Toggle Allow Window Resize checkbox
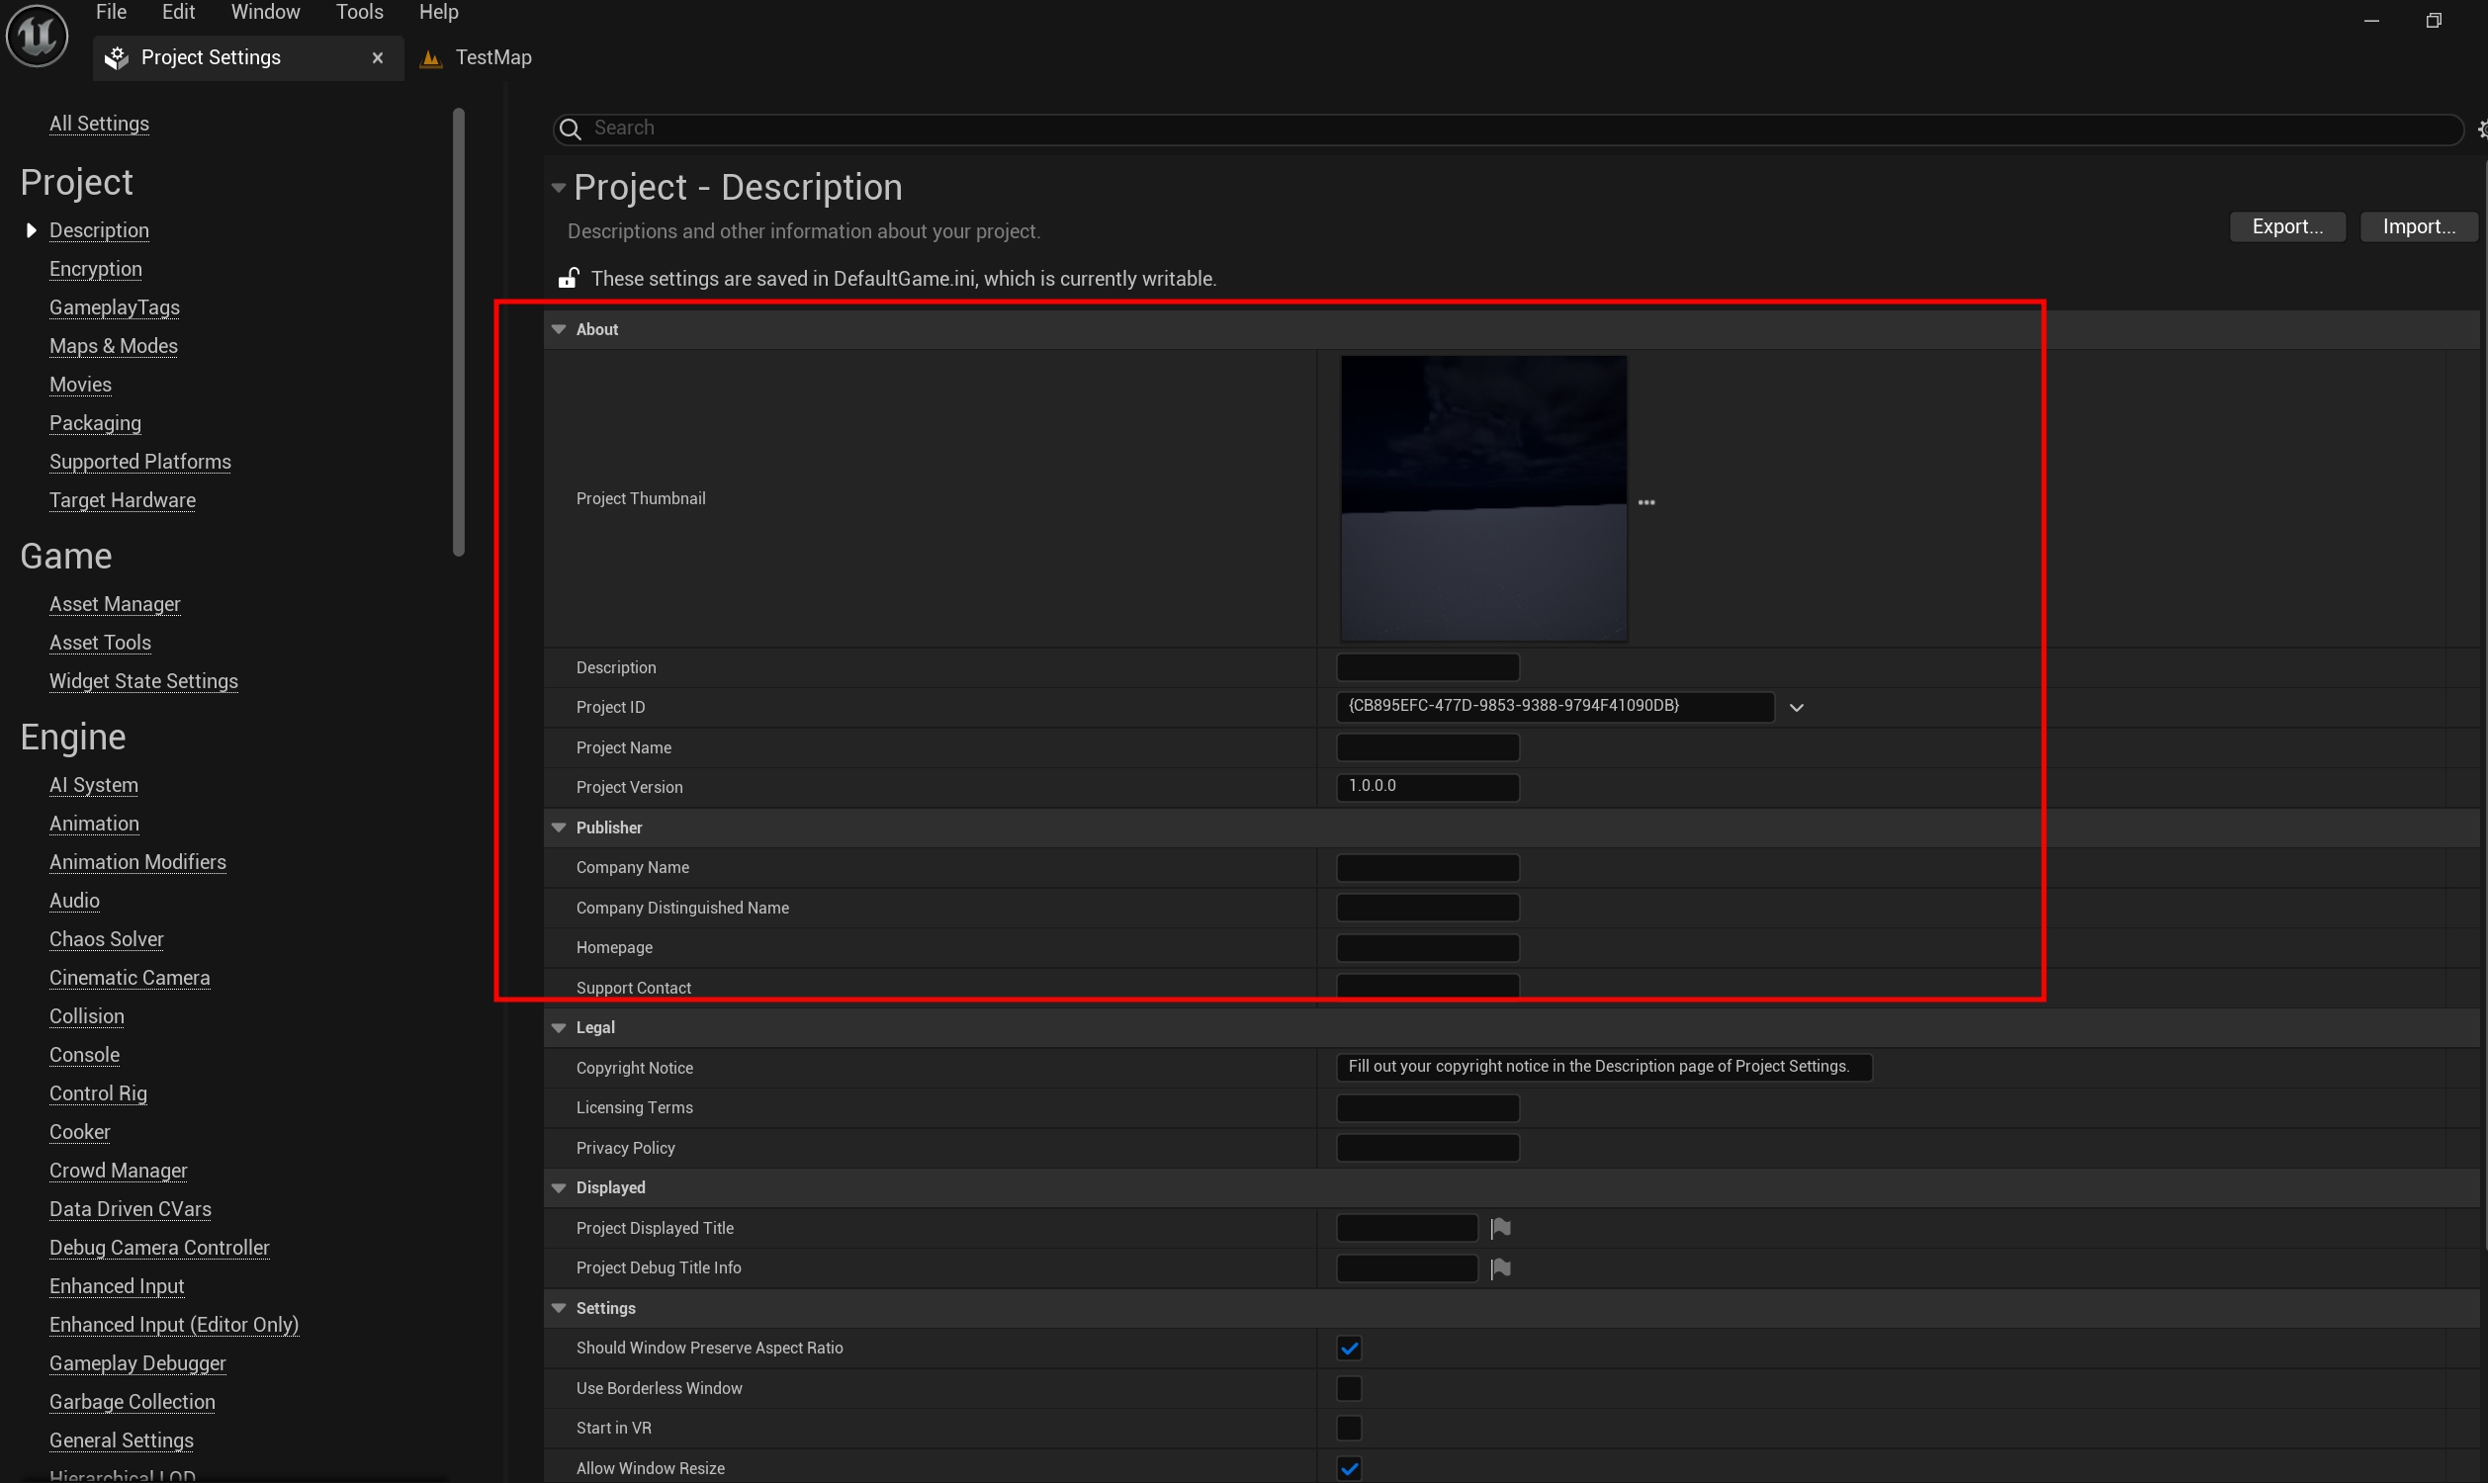Image resolution: width=2488 pixels, height=1483 pixels. pos(1349,1468)
